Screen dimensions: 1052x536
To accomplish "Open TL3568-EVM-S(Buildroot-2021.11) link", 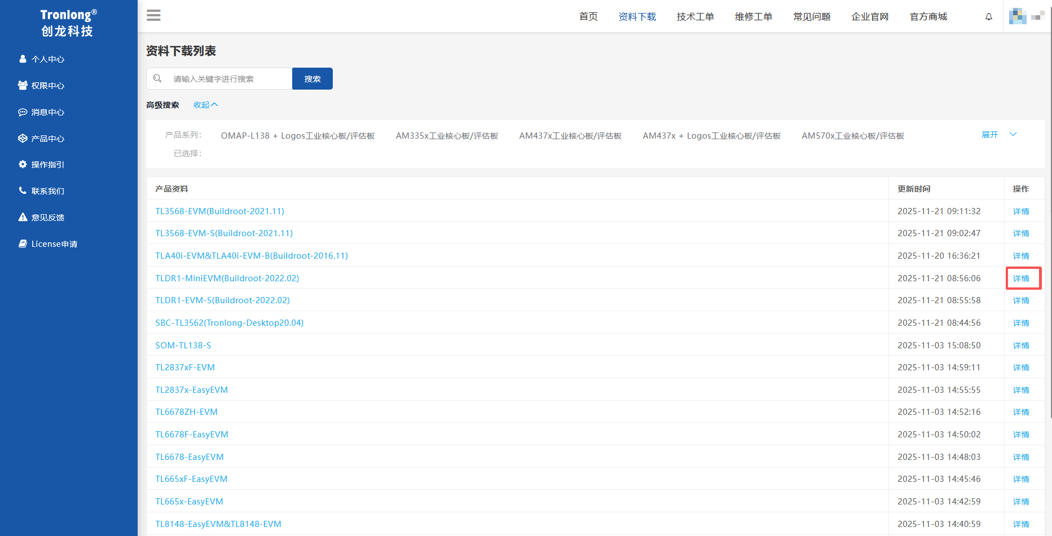I will (224, 233).
